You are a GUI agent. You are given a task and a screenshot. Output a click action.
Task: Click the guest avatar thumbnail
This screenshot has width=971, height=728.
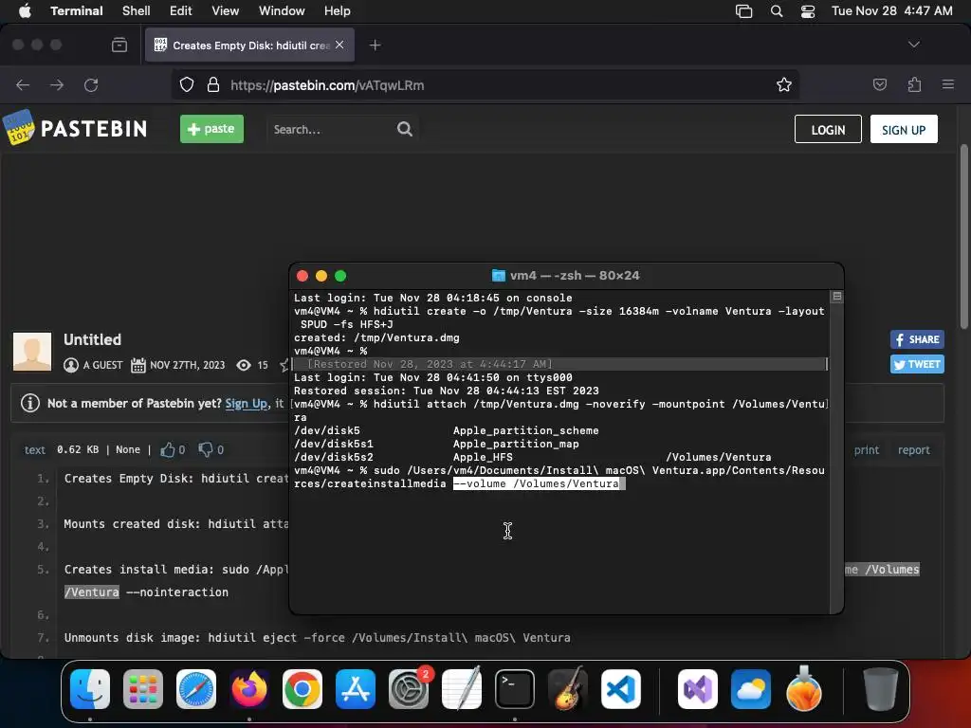click(32, 352)
